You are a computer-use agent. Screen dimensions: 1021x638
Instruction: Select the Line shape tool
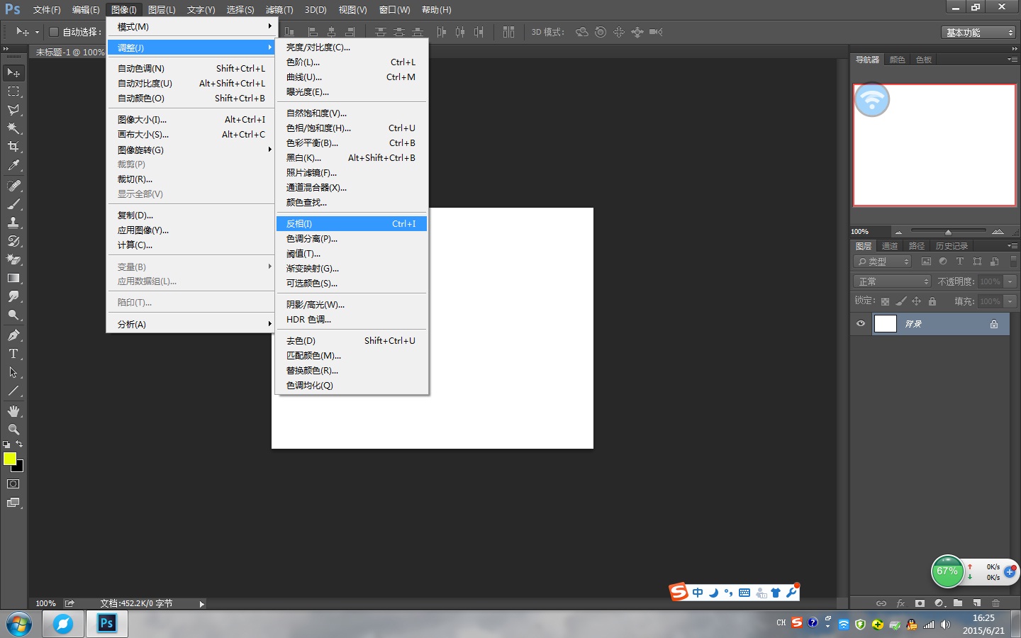[13, 391]
